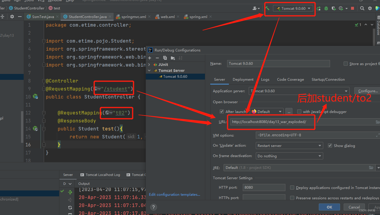Open the user account icon in toolbar
The height and width of the screenshot is (215, 380).
click(x=255, y=9)
